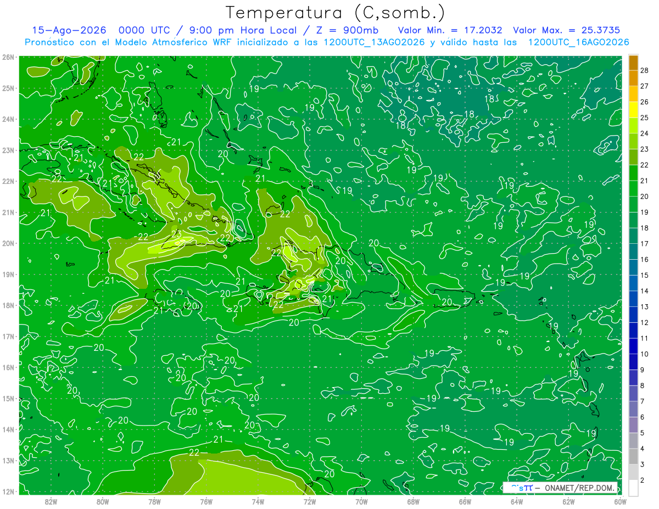Pick blue color bar segment between 12 and 13
Viewport: 659px width, 509px height.
click(633, 315)
